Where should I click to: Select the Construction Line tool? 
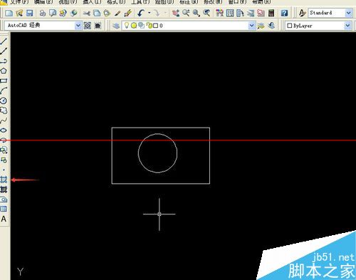pos(4,51)
